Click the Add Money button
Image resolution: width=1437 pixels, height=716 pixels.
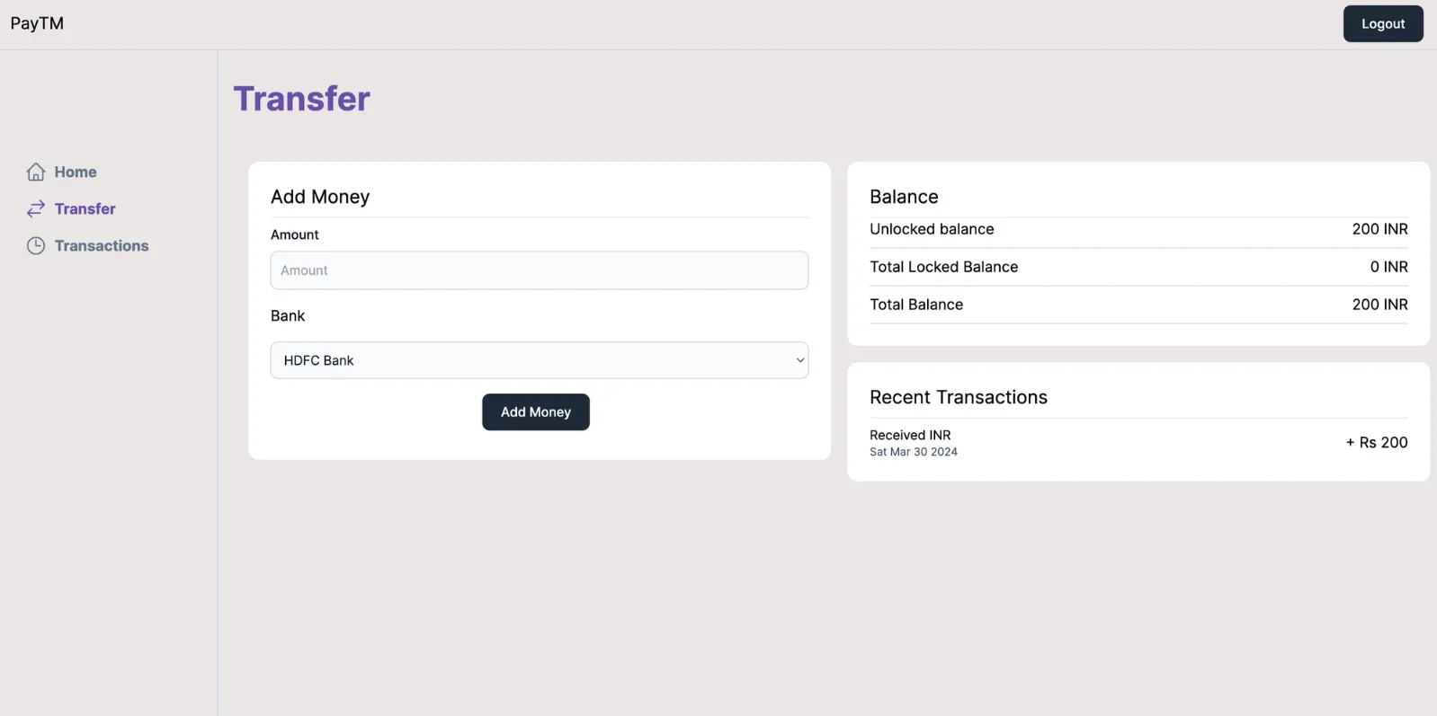tap(536, 412)
